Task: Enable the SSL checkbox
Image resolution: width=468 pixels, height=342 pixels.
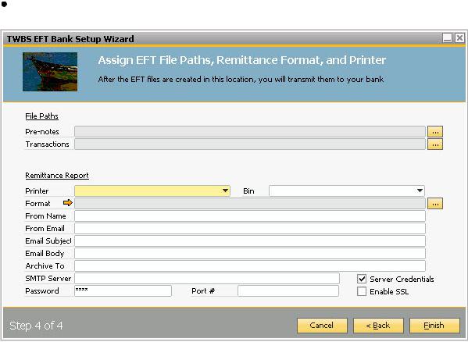Action: [x=362, y=291]
